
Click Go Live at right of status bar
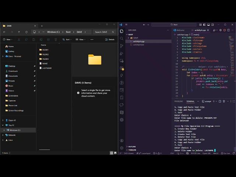point(225,153)
